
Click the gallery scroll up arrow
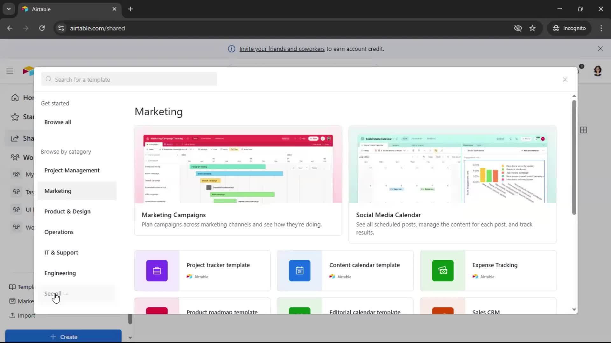pos(574,96)
